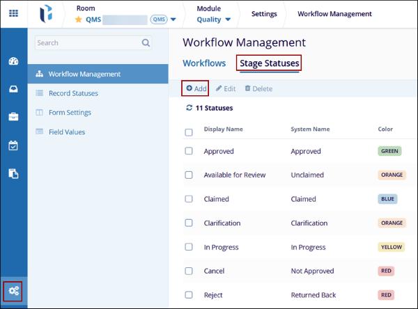
Task: Switch to the Workflows tab
Action: click(204, 63)
